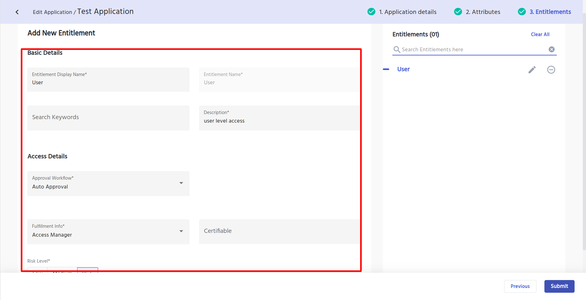Open the Certifiable selection field

279,231
